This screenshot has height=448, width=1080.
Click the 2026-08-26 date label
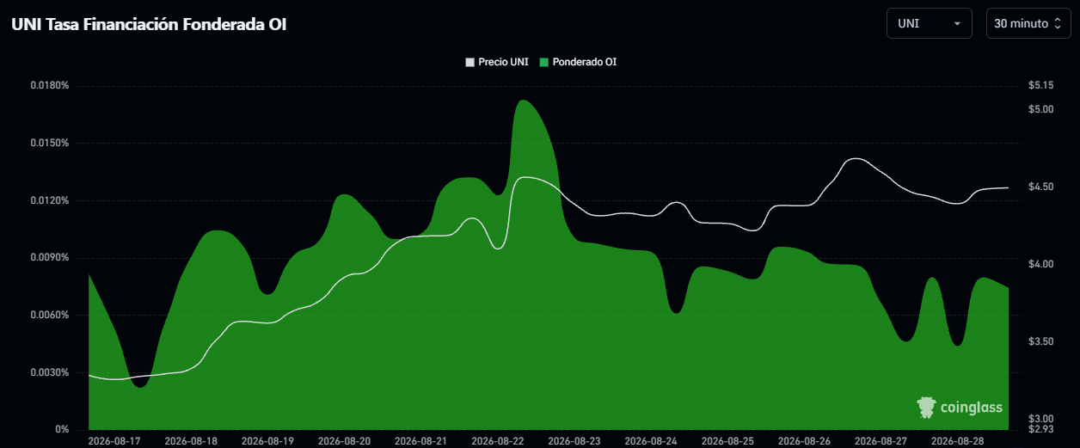804,440
